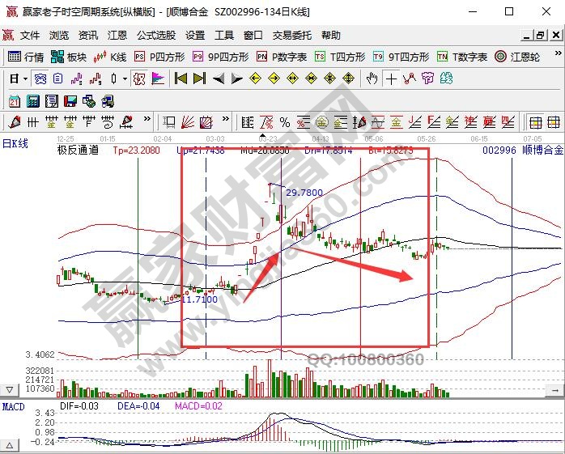This screenshot has width=565, height=454.
Task: Click the 29.7800 high price label
Action: click(304, 193)
